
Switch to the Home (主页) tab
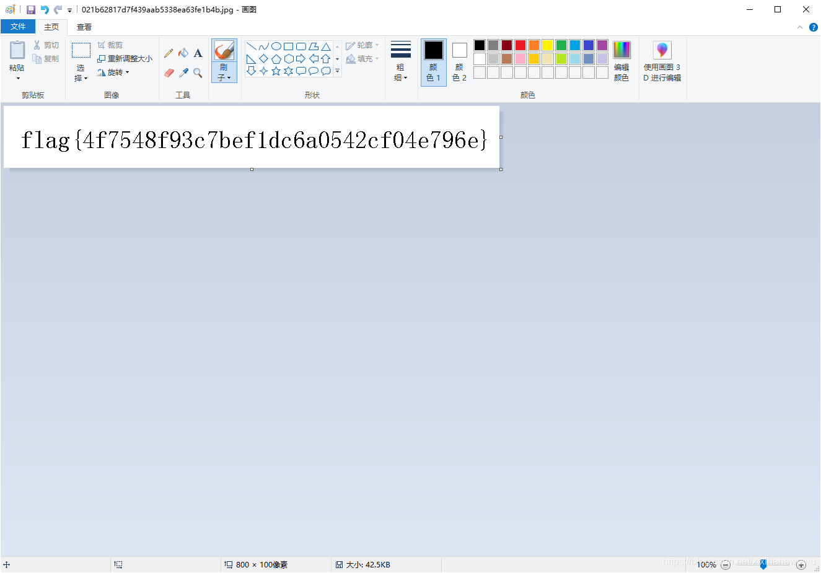[x=51, y=27]
